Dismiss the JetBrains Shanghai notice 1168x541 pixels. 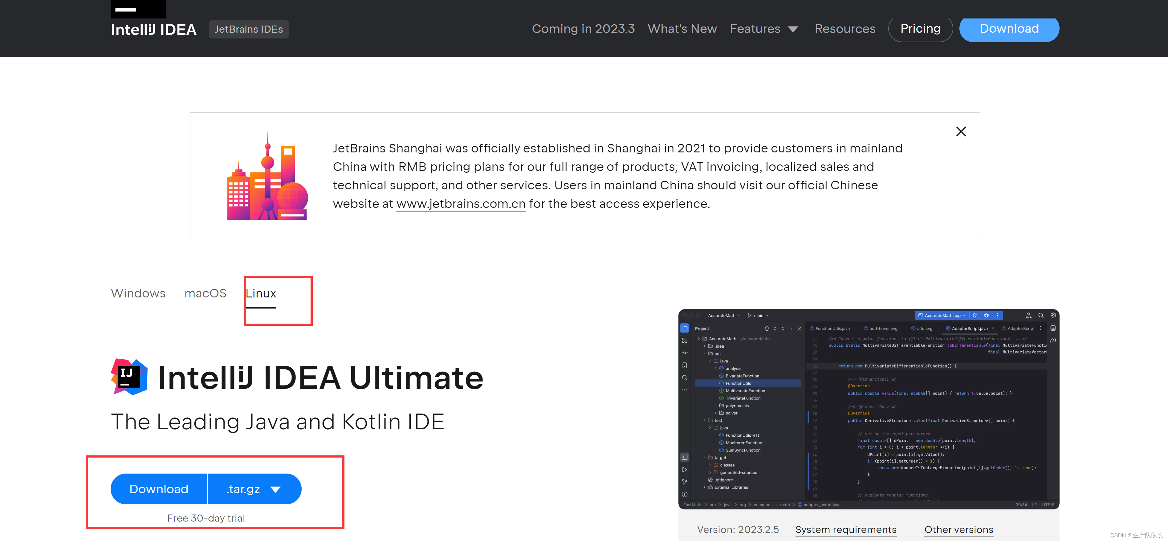(961, 131)
